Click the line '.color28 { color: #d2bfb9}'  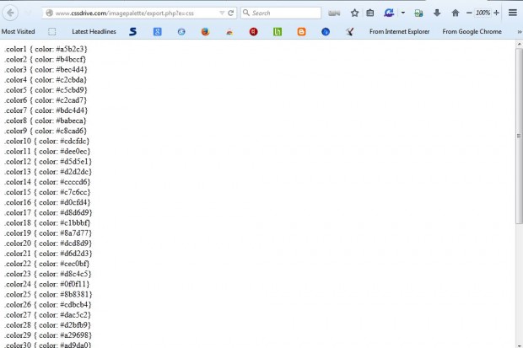click(x=47, y=324)
